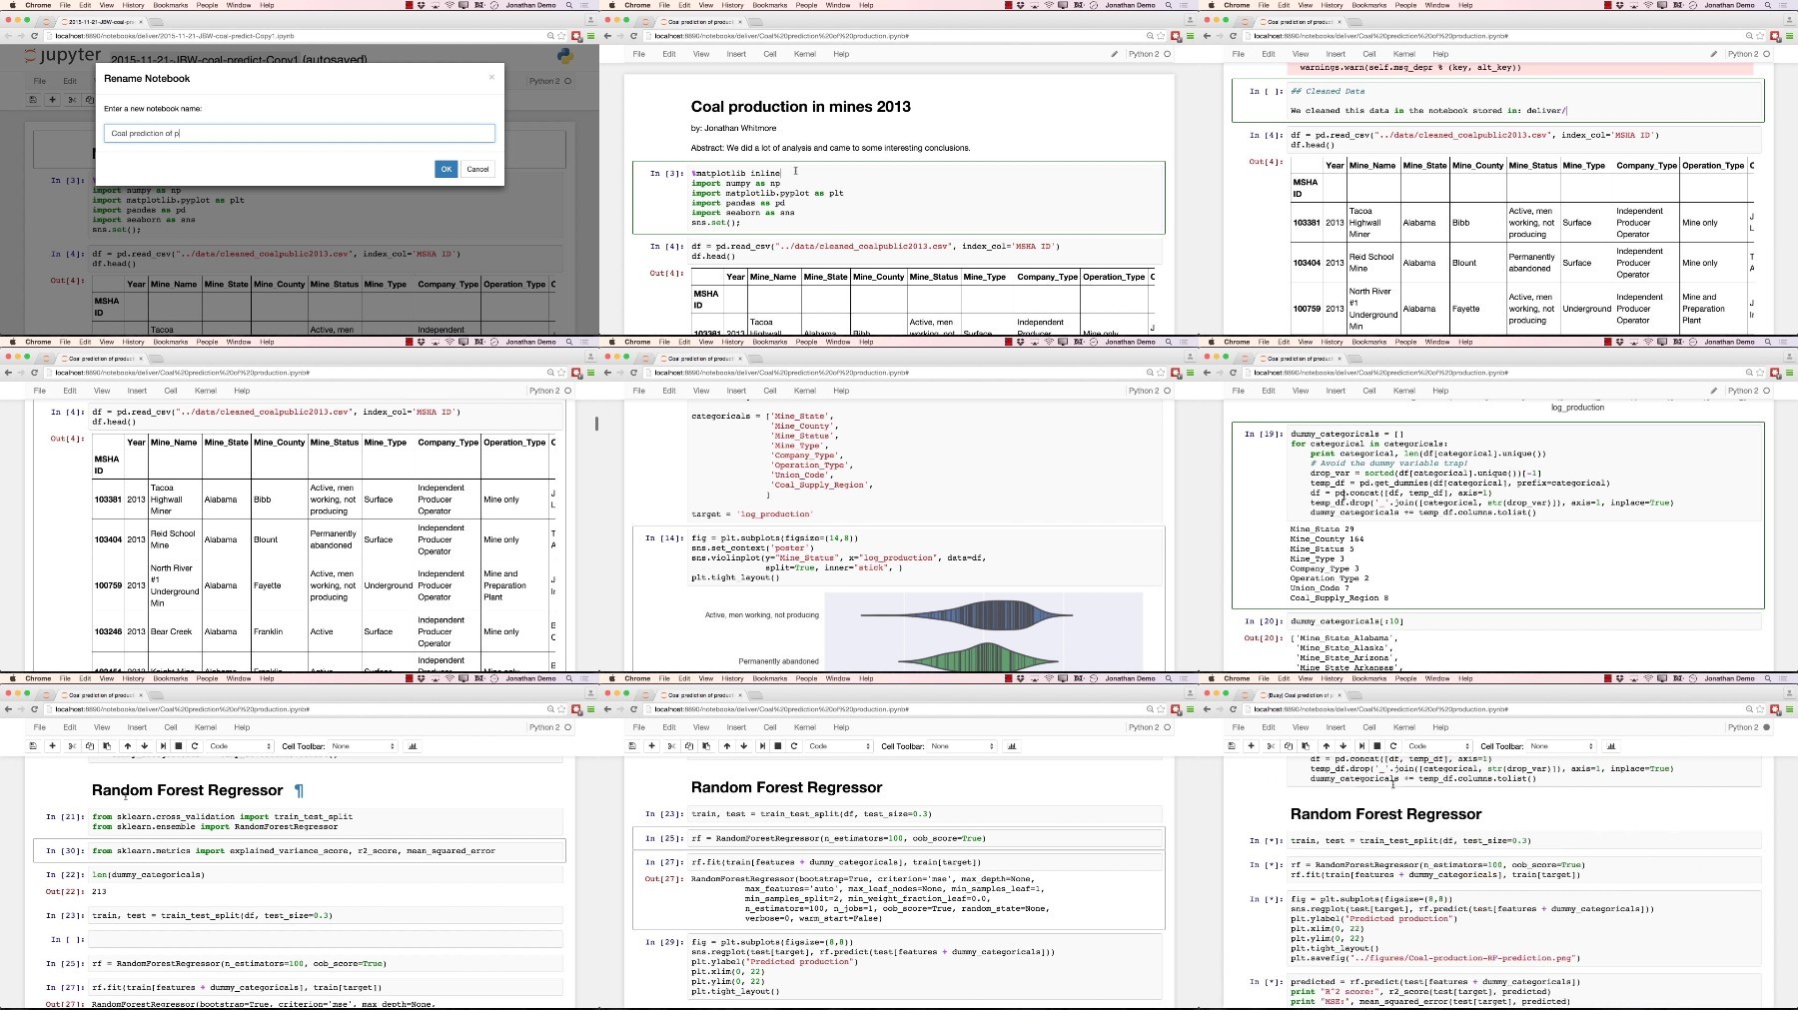Viewport: 1798px width, 1010px height.
Task: Restart kernel icon in bottom-middle window toolbar
Action: click(794, 745)
